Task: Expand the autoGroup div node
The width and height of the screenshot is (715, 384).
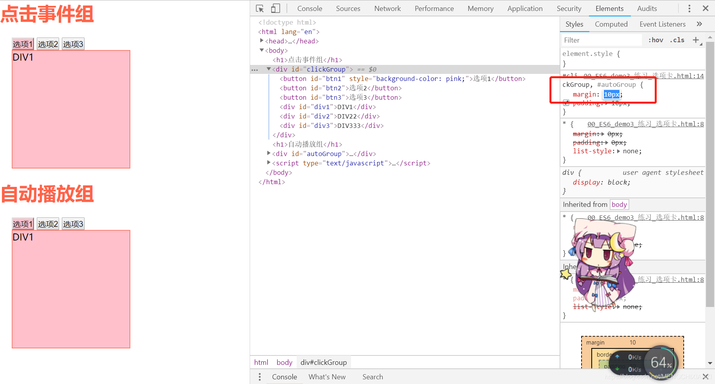Action: coord(269,153)
